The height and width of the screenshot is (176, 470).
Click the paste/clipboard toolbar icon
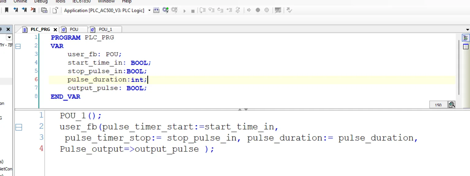tap(44, 10)
